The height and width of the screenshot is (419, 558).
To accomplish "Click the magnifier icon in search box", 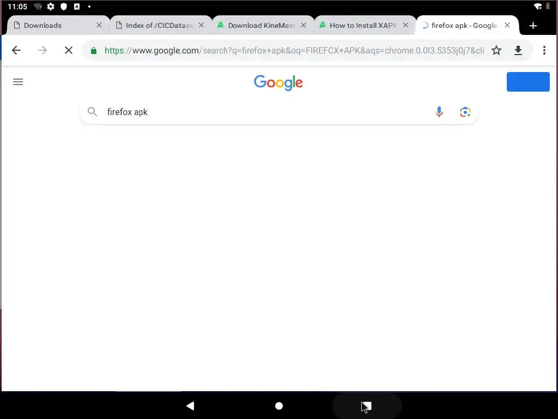I will point(92,111).
